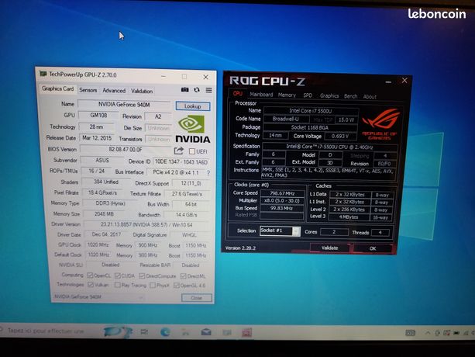Click the NVIDIA logo in GPU-Z
475x357 pixels.
(x=193, y=129)
